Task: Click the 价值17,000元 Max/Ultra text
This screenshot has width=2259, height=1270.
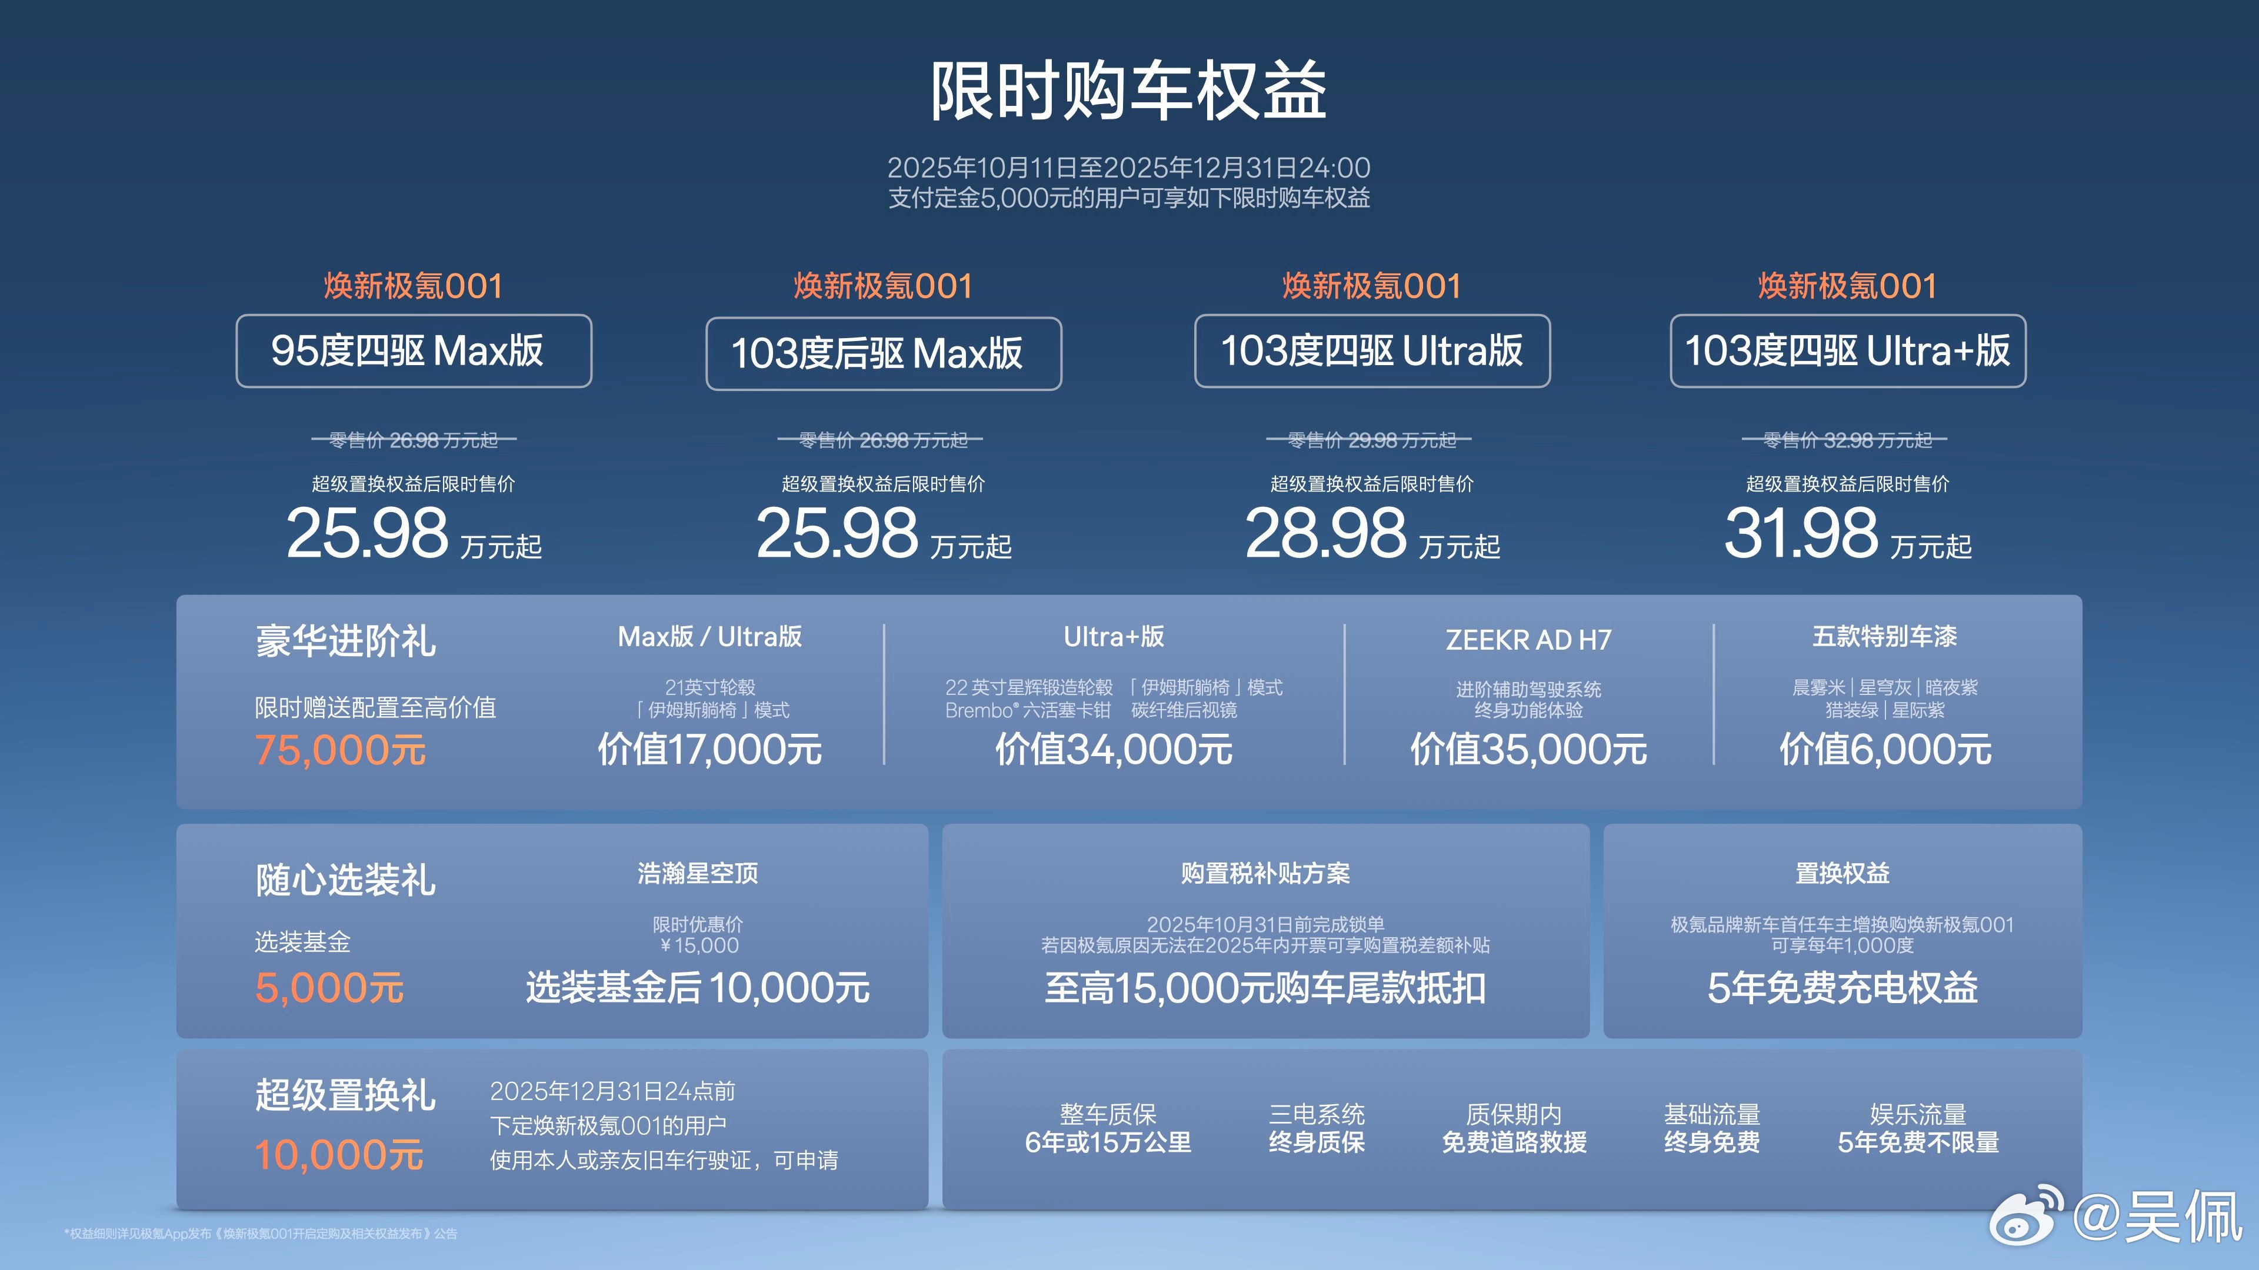Action: click(x=709, y=750)
